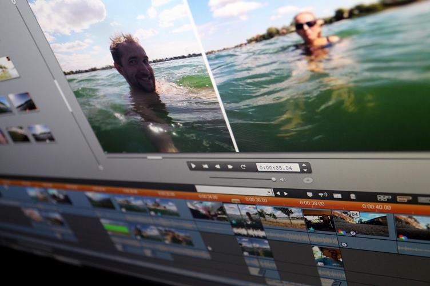Viewport: 430px width, 286px height.
Task: Click the round disc button beside the volume slider
Action: click(308, 180)
